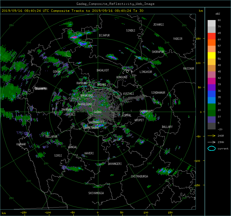Viewport: 231px width, 216px height.
Task: Click the HUBLI city label
Action: [x=72, y=115]
